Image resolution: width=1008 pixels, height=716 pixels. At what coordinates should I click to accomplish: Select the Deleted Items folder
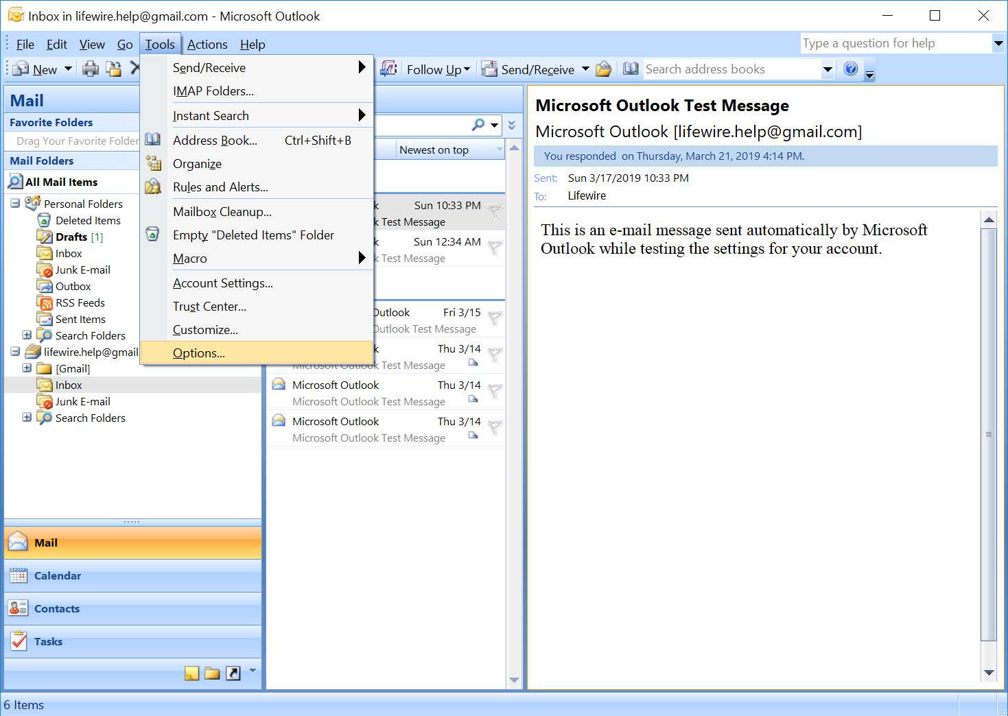coord(88,220)
